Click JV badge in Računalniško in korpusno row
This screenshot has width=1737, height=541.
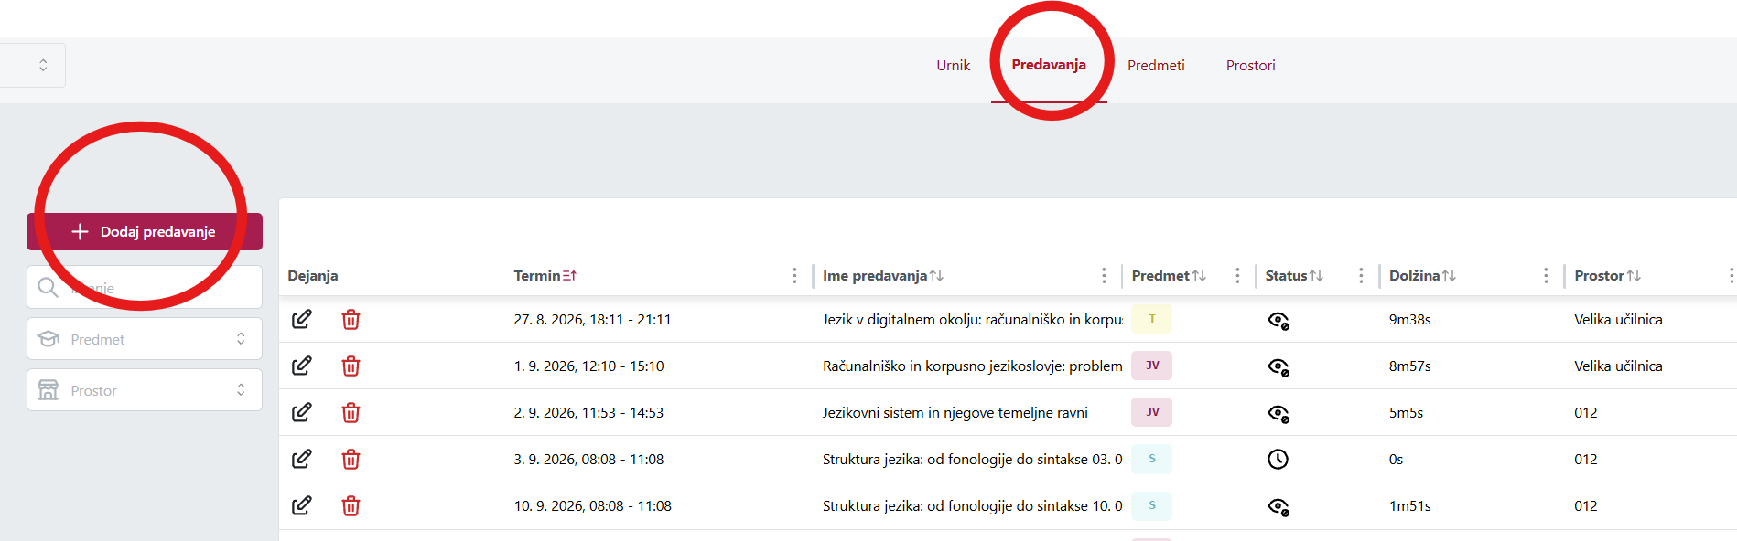point(1151,366)
